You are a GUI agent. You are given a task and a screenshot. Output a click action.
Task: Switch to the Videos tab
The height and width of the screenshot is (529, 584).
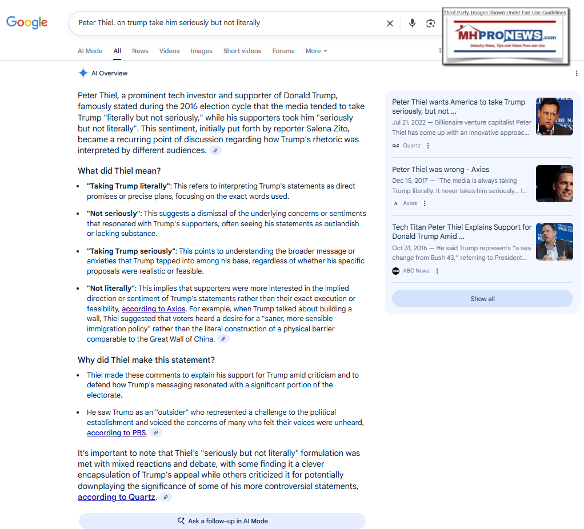[170, 51]
